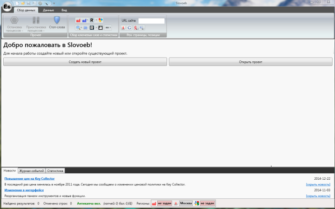Hide the 2014-12-22 news via скрыть новость
335x209 pixels.
[318, 184]
